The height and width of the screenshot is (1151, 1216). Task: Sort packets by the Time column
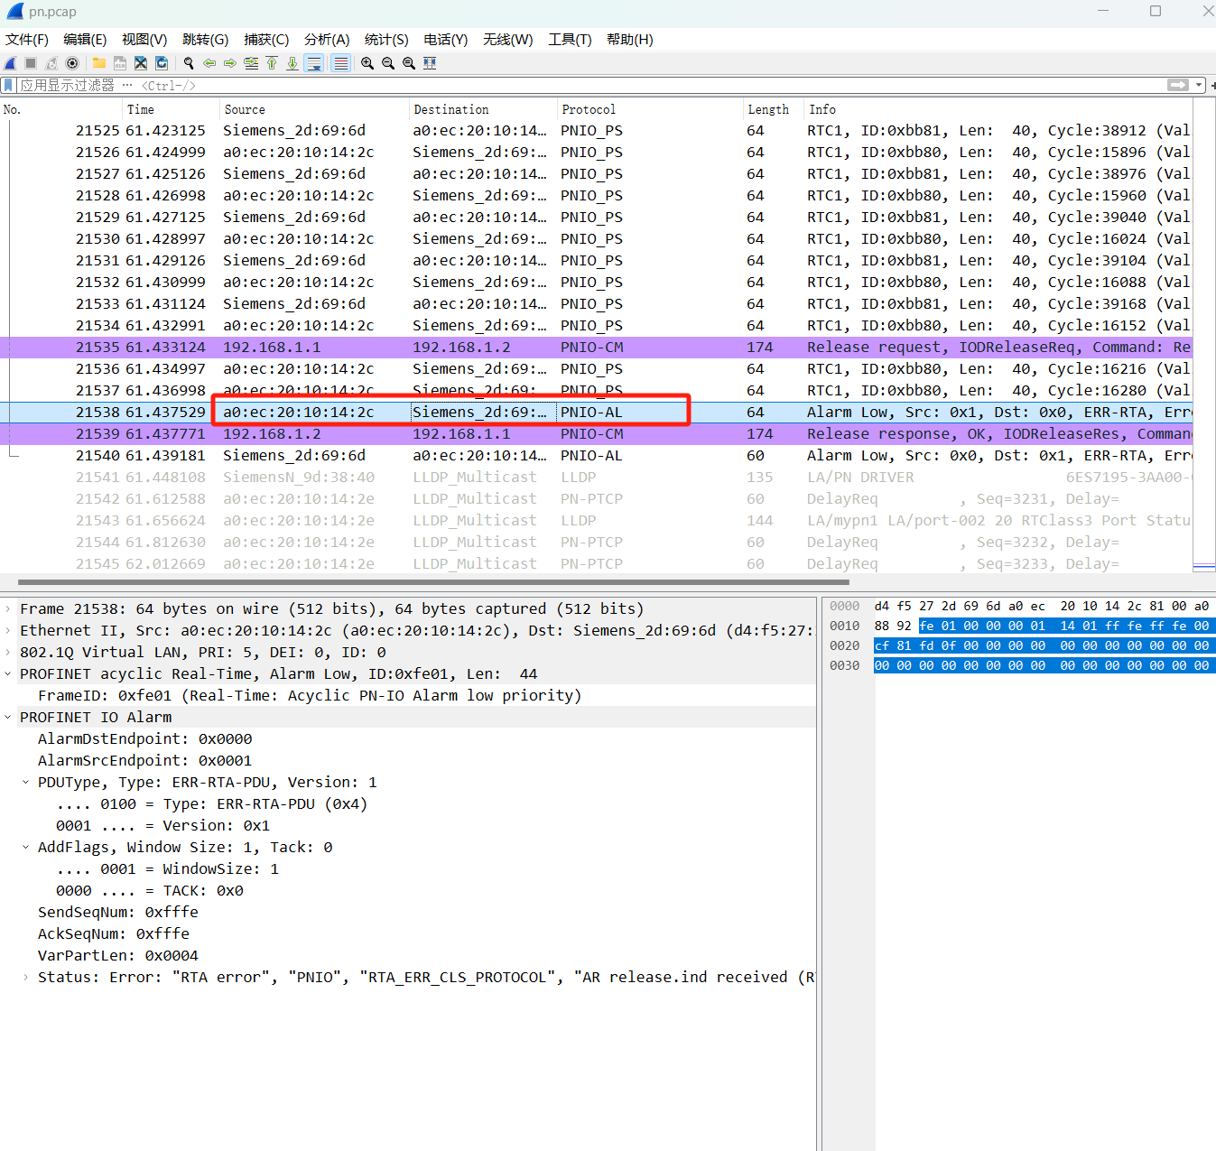pos(172,109)
